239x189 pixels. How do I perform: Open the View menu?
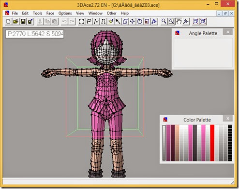pos(80,13)
